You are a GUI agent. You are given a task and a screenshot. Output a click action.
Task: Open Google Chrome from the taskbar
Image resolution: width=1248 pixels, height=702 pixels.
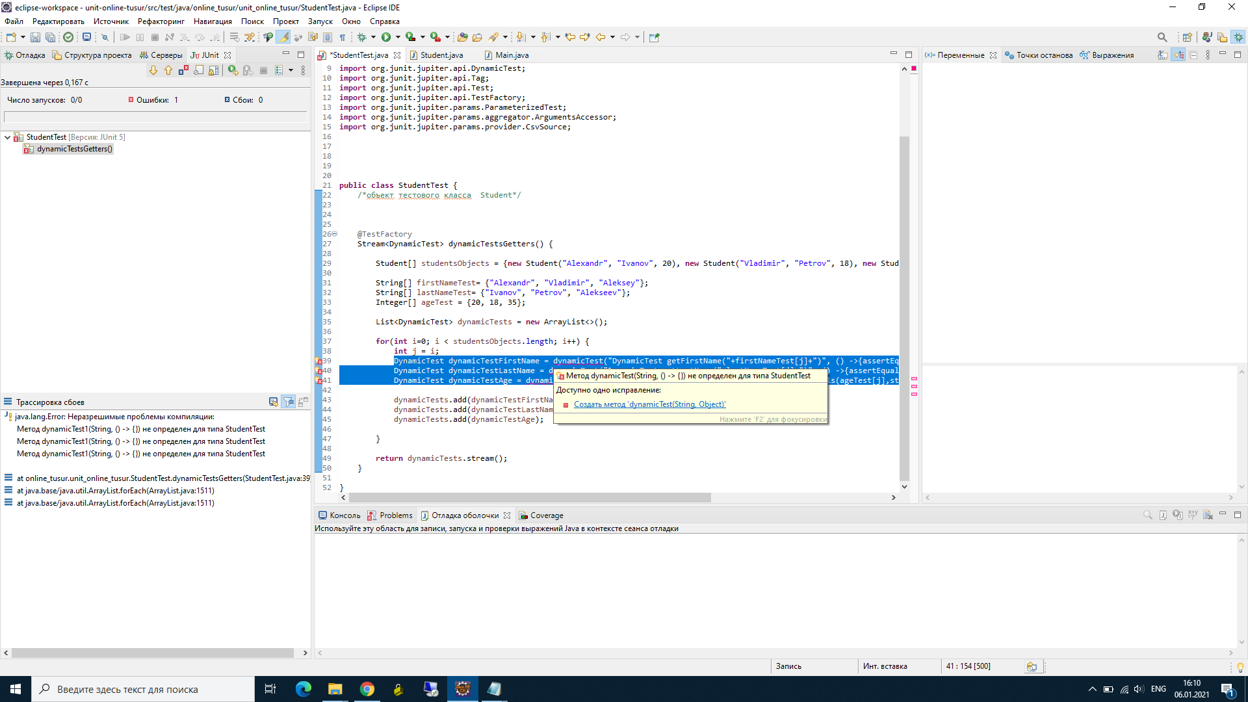[367, 689]
